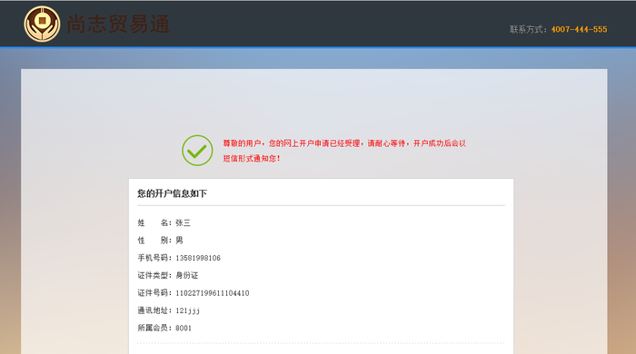Click the heading 您的开户信息如下
Screen dimensions: 636x354
[172, 193]
